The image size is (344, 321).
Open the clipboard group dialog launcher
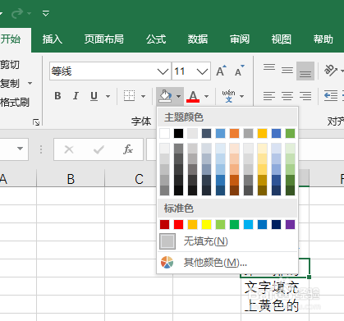(36, 122)
